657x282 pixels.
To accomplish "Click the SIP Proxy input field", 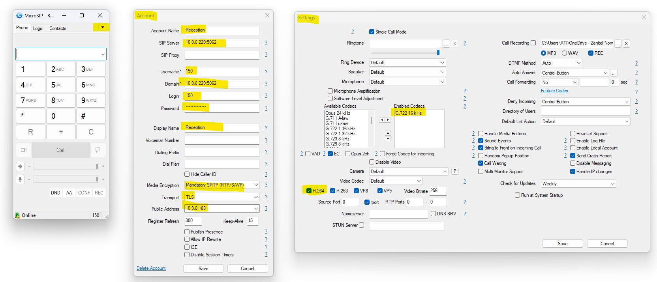I will click(222, 55).
